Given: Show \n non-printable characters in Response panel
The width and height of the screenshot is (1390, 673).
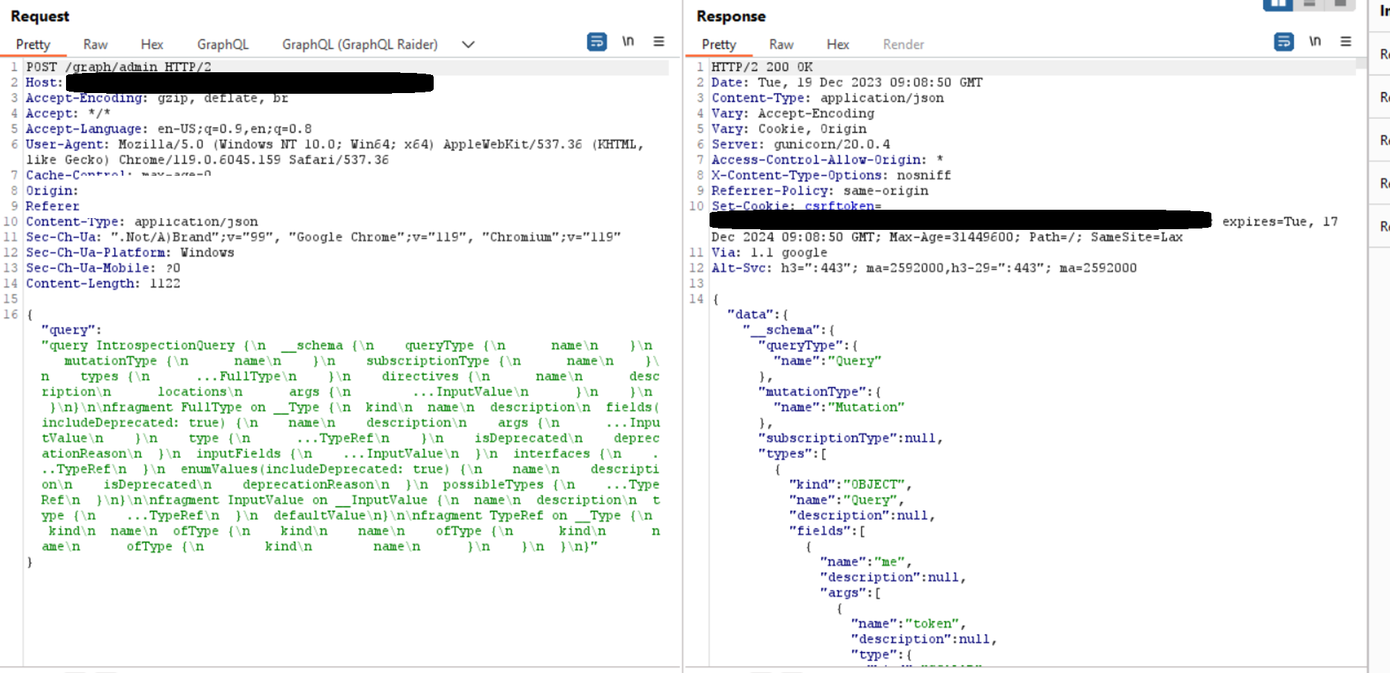Looking at the screenshot, I should click(1314, 42).
